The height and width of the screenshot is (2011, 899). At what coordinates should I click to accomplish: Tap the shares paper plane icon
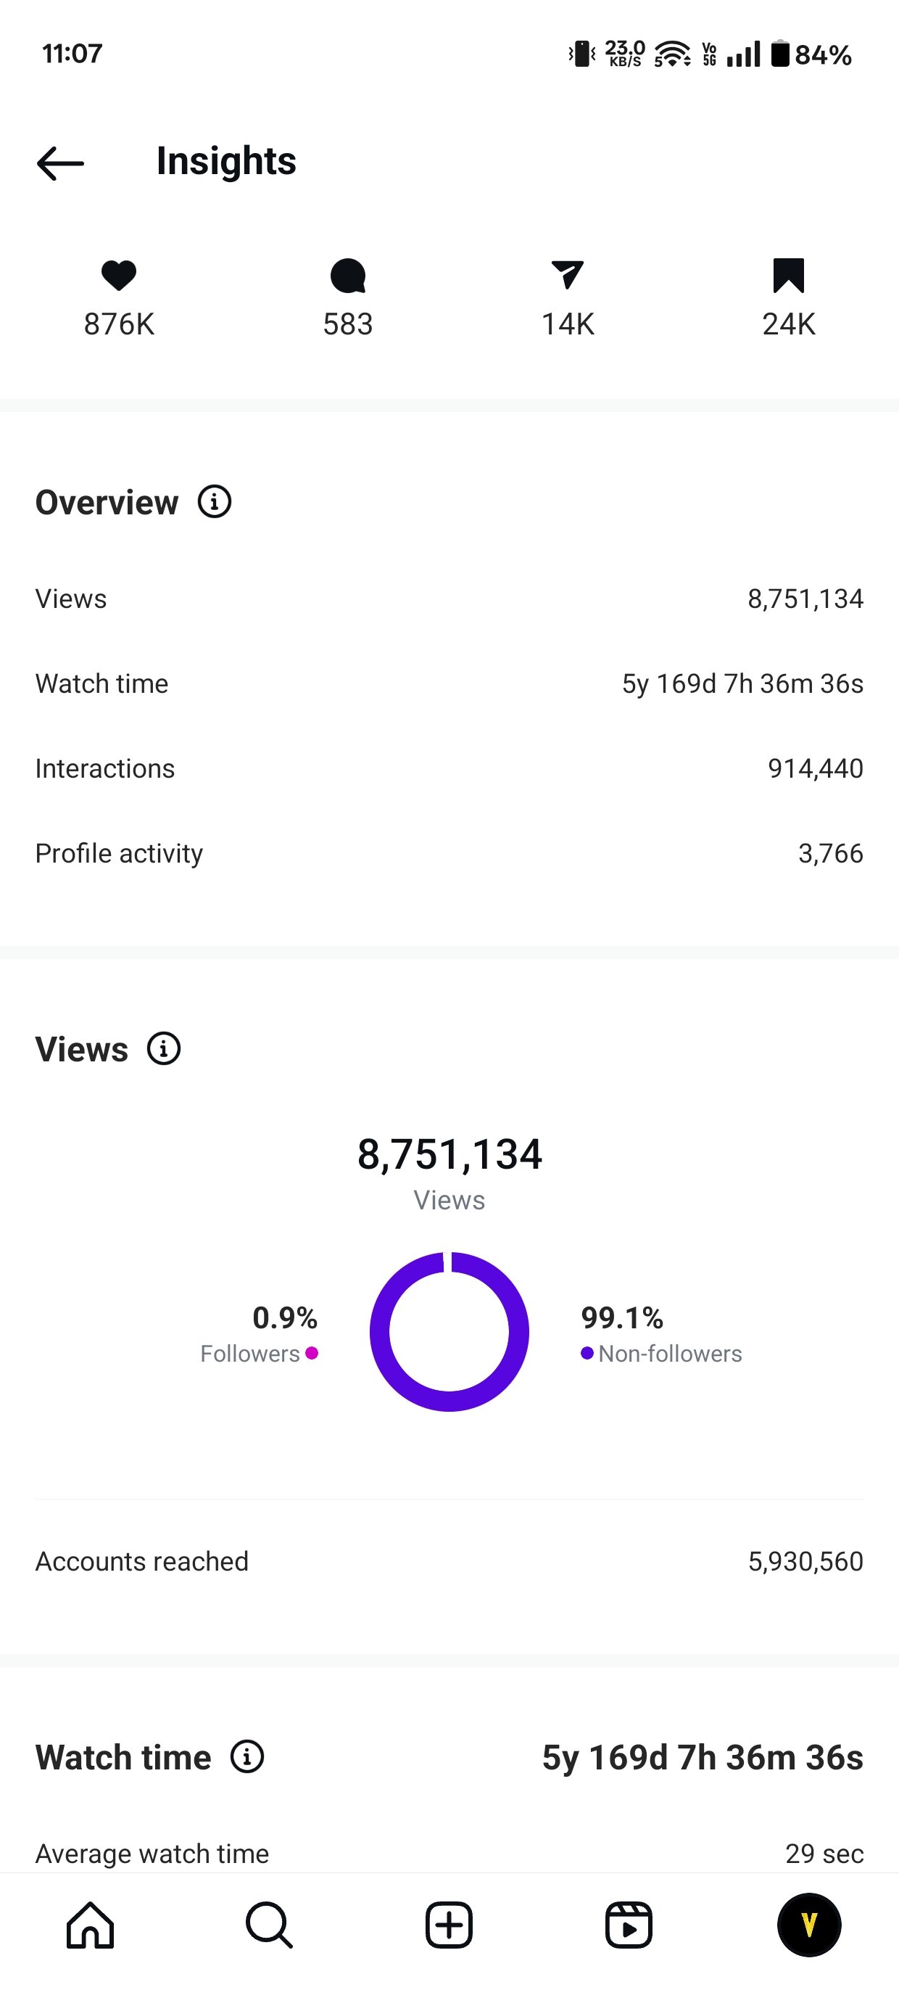[x=568, y=276]
